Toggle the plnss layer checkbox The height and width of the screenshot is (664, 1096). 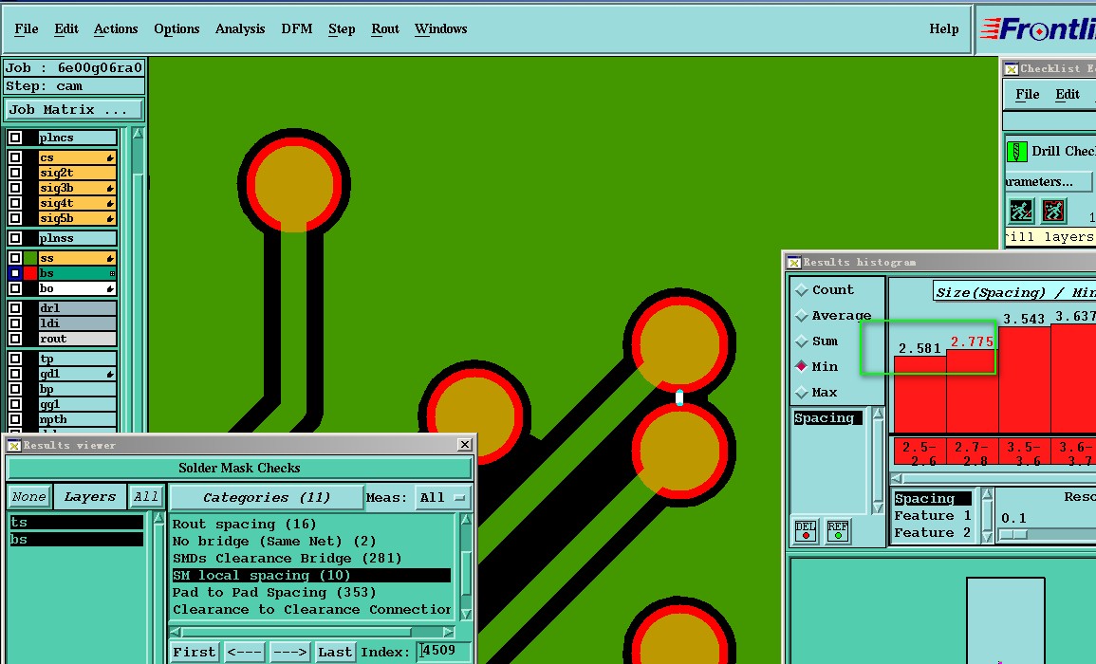coord(14,238)
